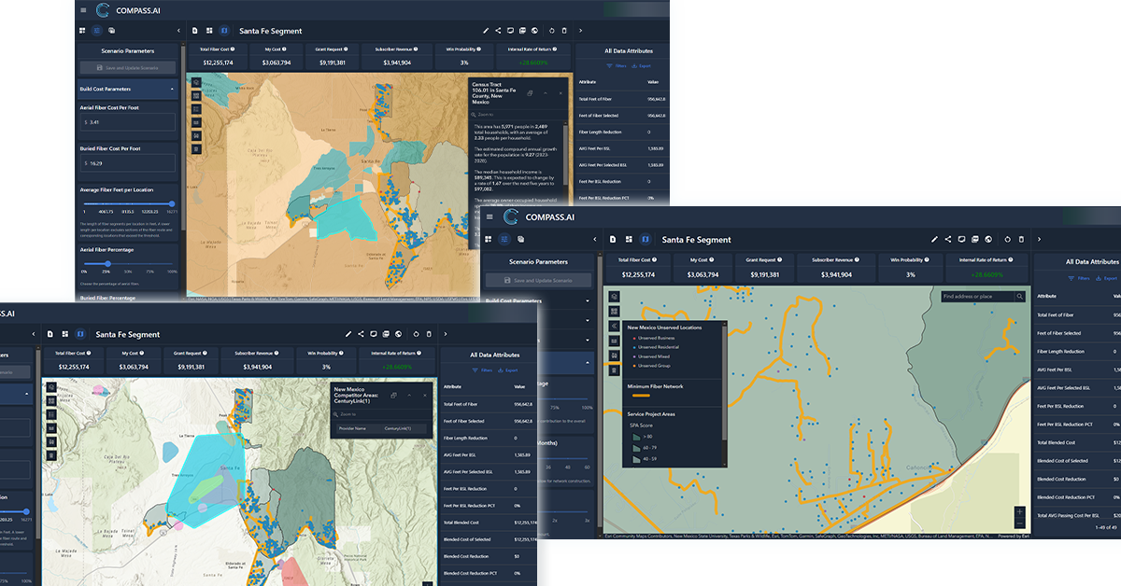Image resolution: width=1121 pixels, height=586 pixels.
Task: Open hamburger menu beside COMPASS.AI in Census Tract window
Action: click(83, 10)
